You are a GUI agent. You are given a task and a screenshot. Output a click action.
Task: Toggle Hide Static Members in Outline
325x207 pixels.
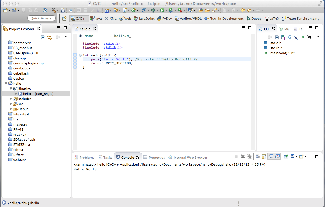[x=296, y=37]
